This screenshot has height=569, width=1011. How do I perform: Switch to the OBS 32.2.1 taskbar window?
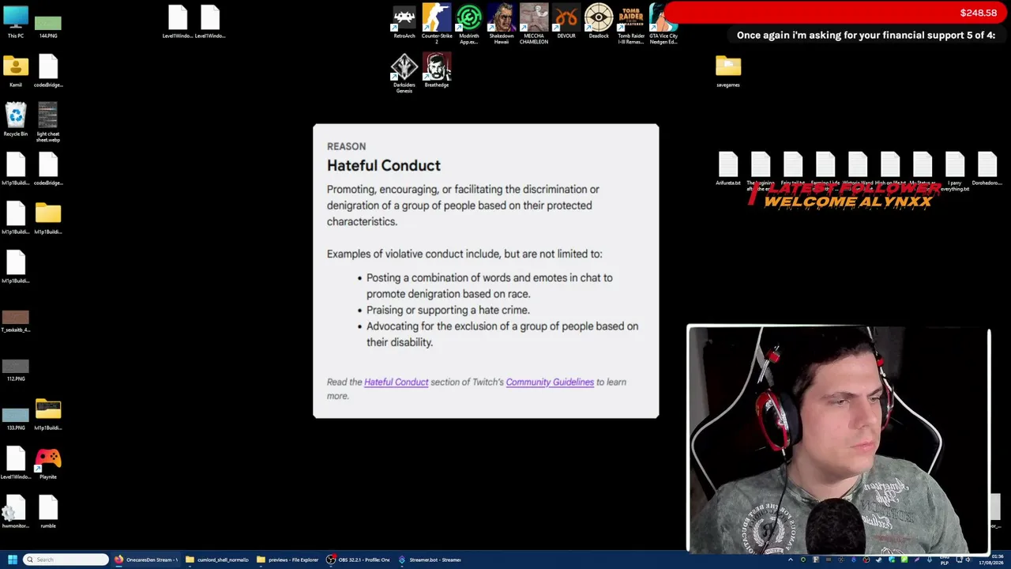[x=359, y=560]
